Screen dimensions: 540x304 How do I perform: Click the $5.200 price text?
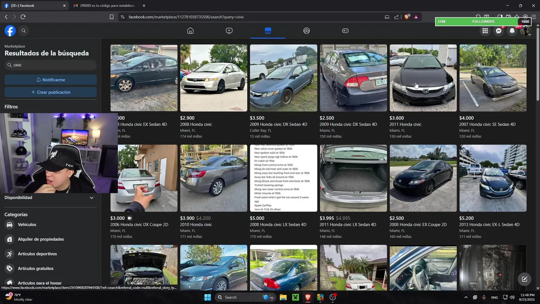tap(467, 218)
